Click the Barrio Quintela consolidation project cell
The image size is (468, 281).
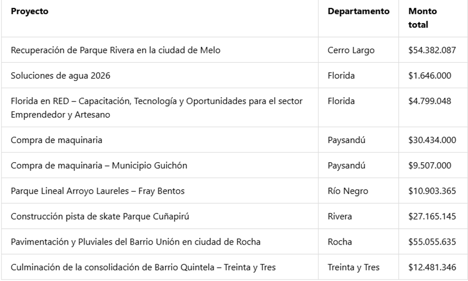[143, 267]
